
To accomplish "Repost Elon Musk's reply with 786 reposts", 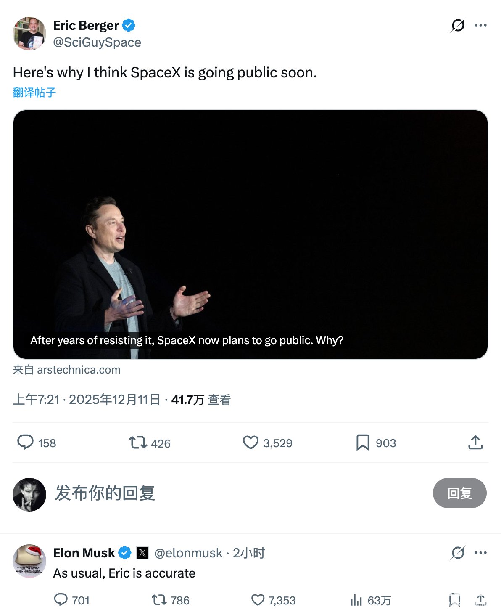I will 159,600.
